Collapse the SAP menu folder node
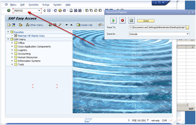Screen dimensions: 196x125 [8, 39]
